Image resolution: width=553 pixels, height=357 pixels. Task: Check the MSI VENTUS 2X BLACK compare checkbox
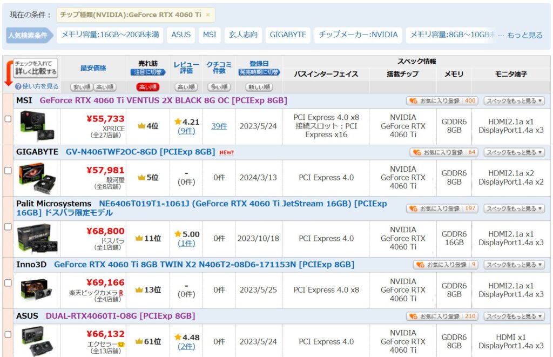coord(8,119)
